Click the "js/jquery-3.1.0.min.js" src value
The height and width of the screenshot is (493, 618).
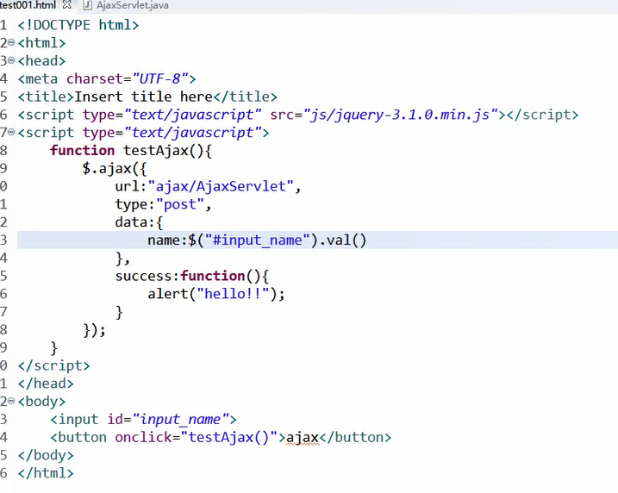pyautogui.click(x=401, y=115)
